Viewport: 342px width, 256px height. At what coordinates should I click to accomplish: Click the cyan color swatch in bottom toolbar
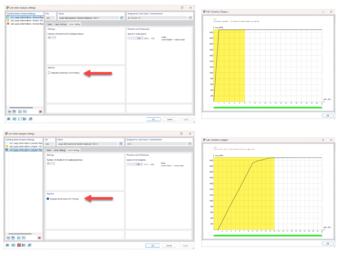tap(20, 119)
